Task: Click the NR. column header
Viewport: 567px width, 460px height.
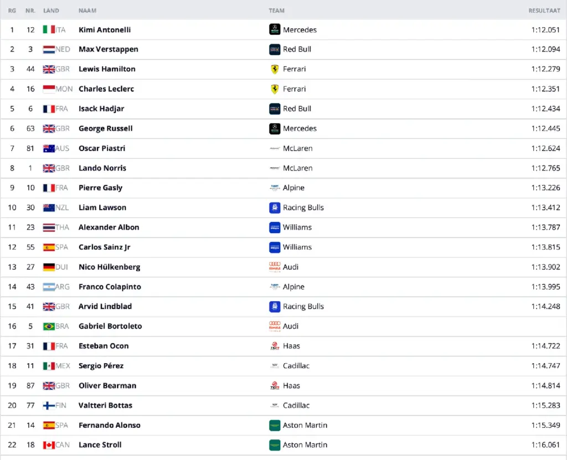Action: [x=30, y=11]
